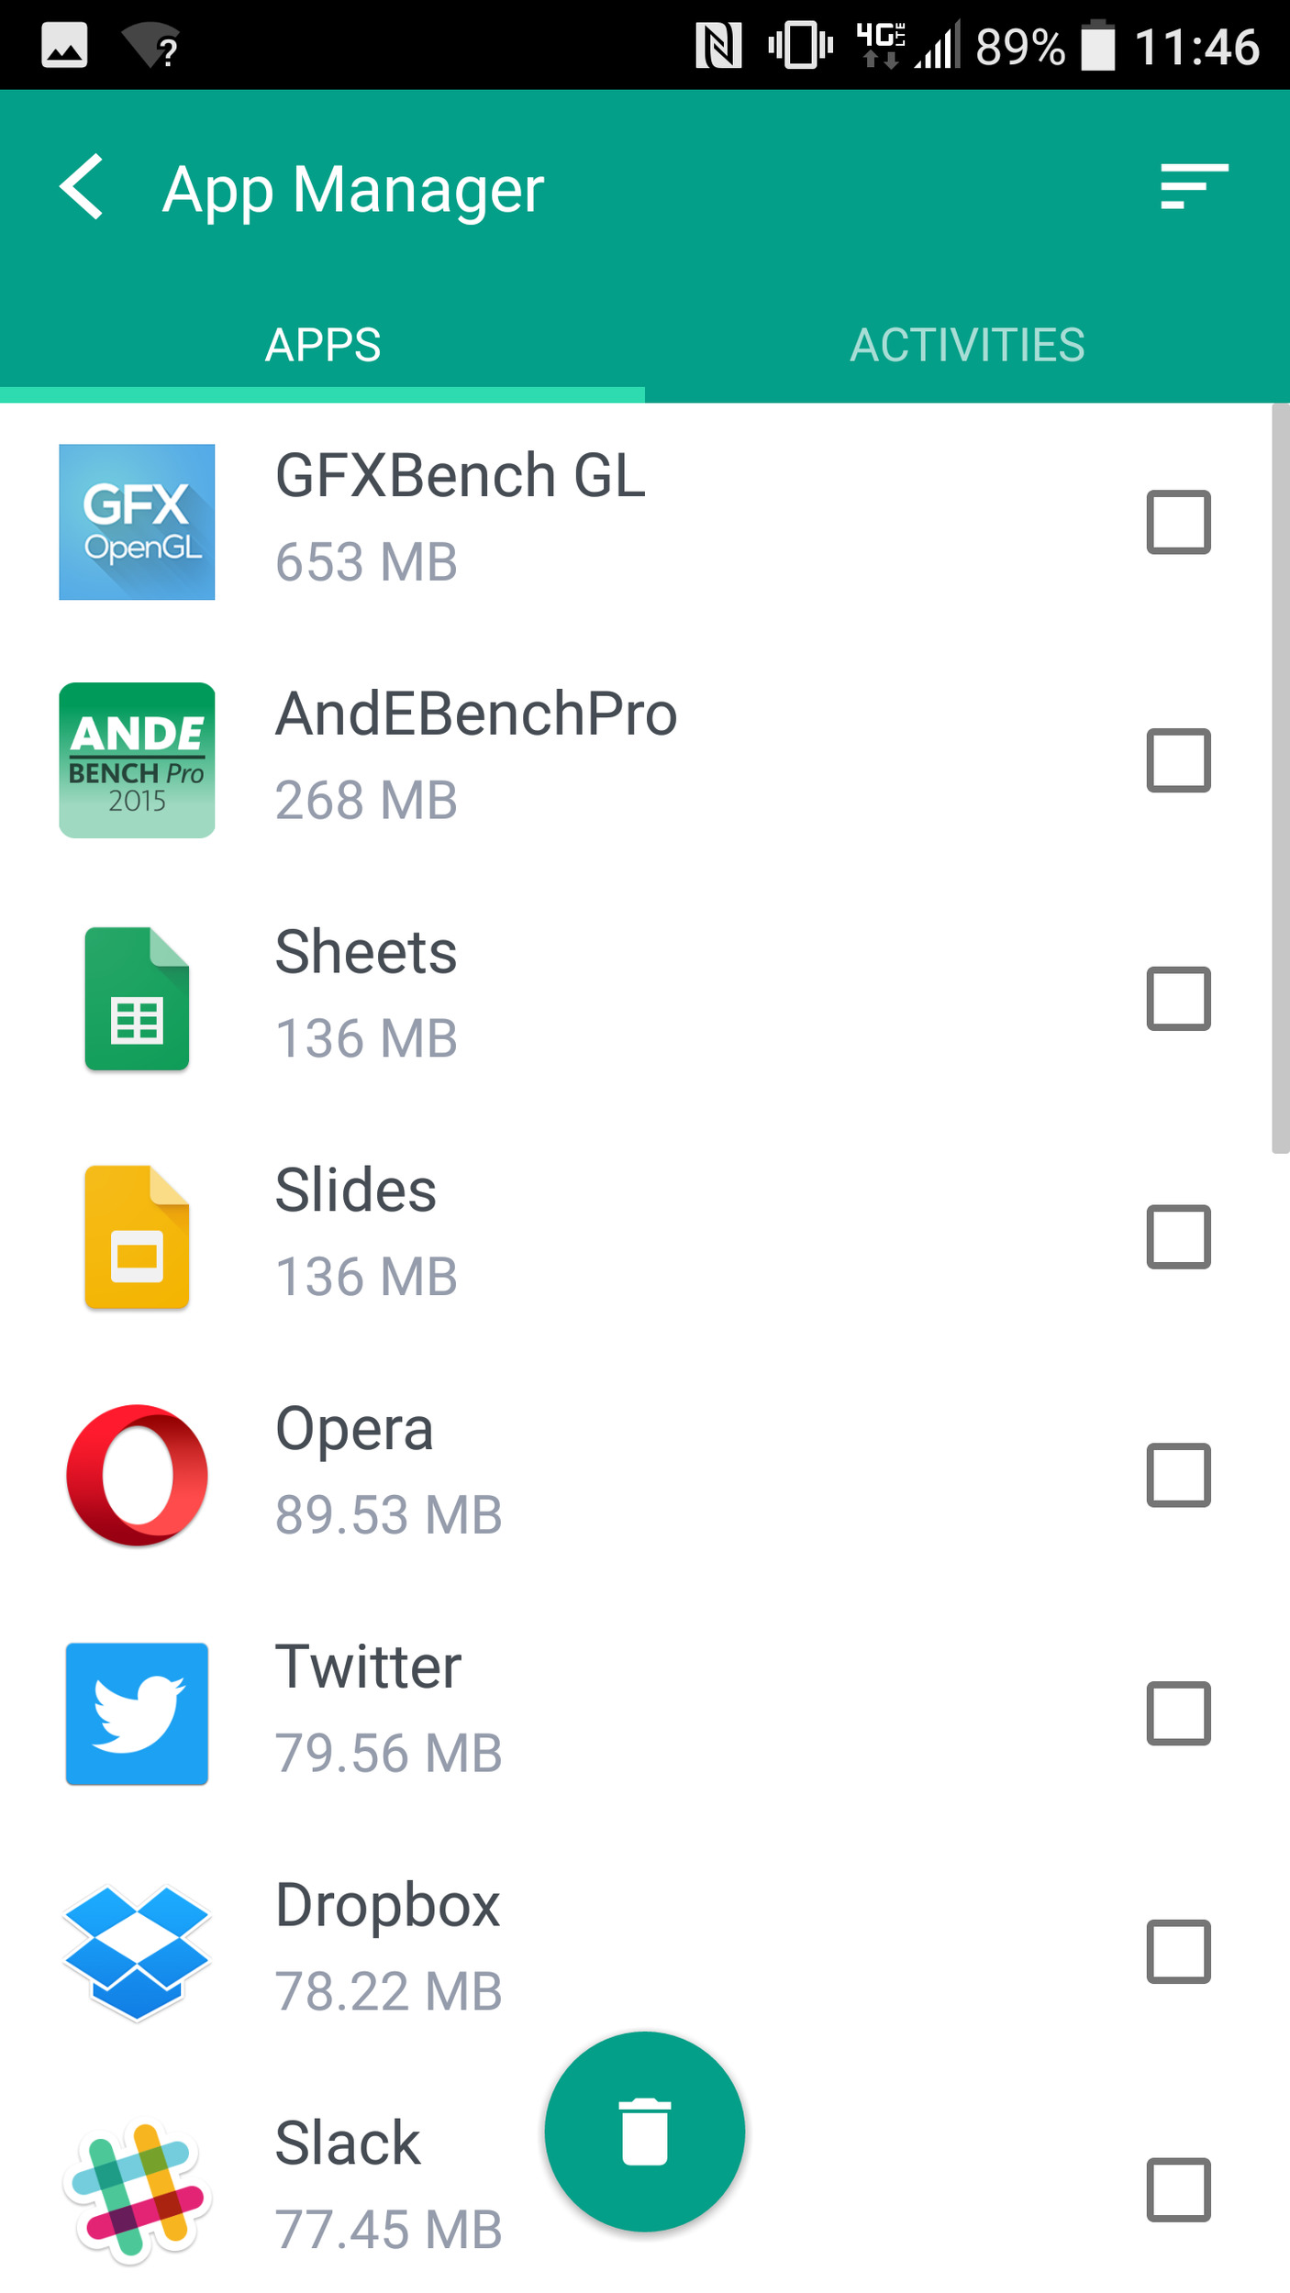
Task: Tap the Twitter bird app icon
Action: pos(137,1713)
